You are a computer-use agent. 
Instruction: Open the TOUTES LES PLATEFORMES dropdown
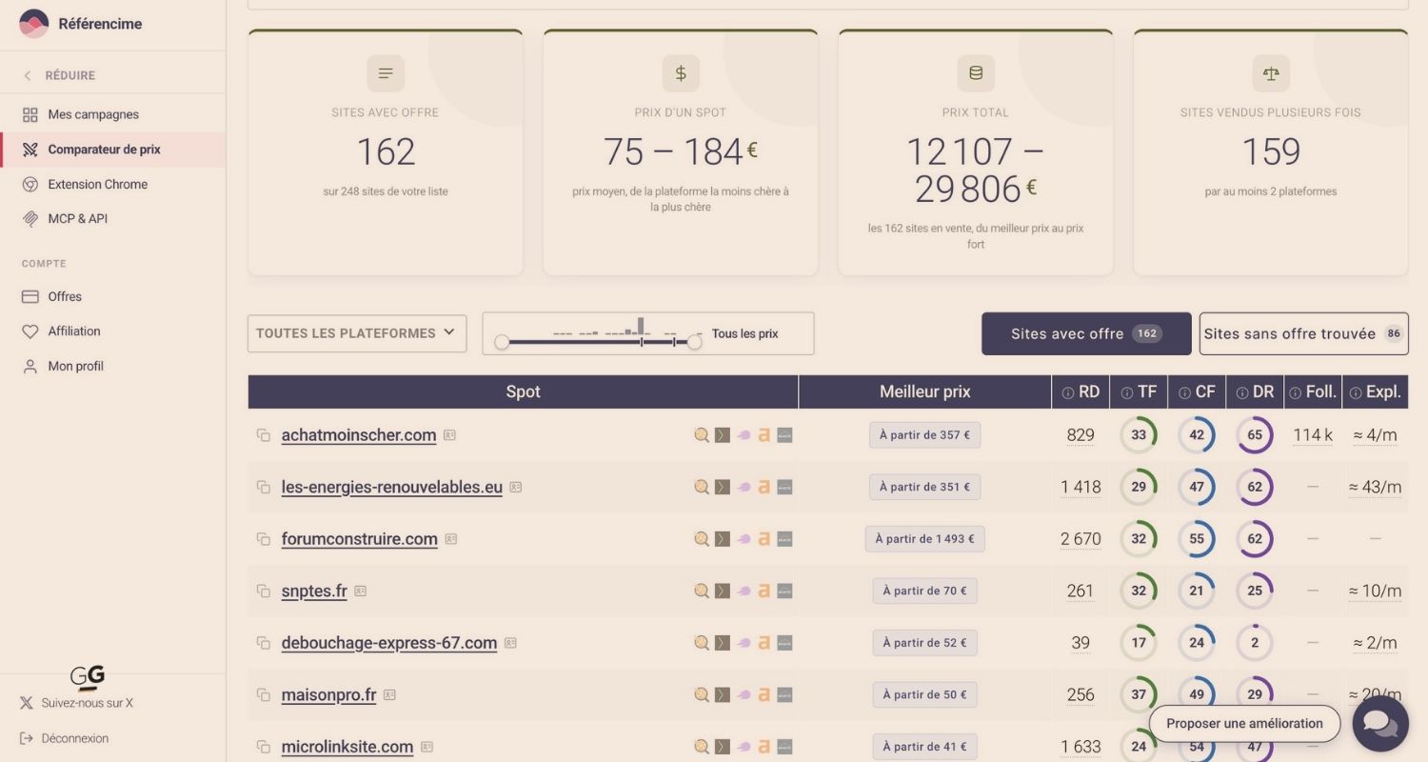(x=357, y=333)
